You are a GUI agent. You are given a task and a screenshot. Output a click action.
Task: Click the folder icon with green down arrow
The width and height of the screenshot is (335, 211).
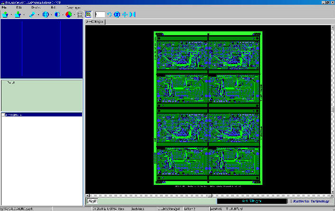[x=18, y=15]
